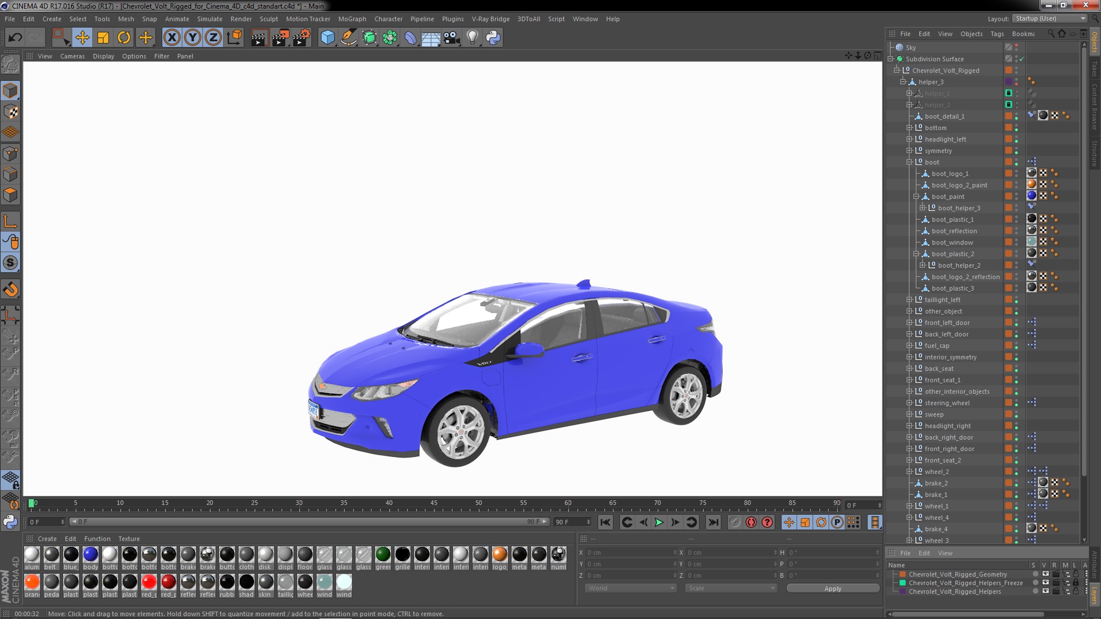
Task: Collapse the boot object tree
Action: tap(909, 162)
